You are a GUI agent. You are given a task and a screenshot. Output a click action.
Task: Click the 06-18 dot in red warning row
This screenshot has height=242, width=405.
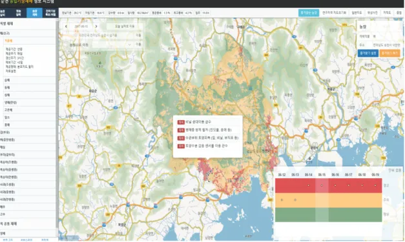click(362, 185)
